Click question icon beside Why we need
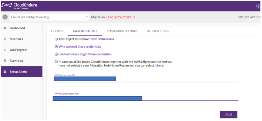262x121 pixels. (56, 47)
